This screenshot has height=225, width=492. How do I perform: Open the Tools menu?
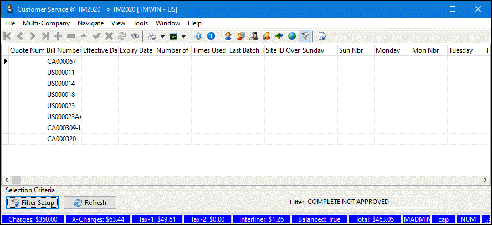pos(140,23)
